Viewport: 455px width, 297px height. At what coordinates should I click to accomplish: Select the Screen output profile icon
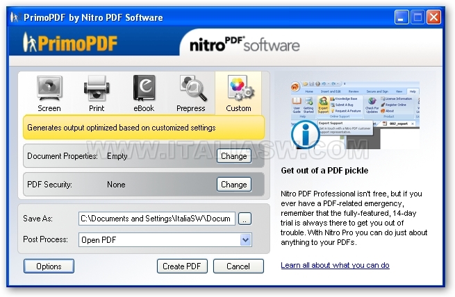coord(49,88)
